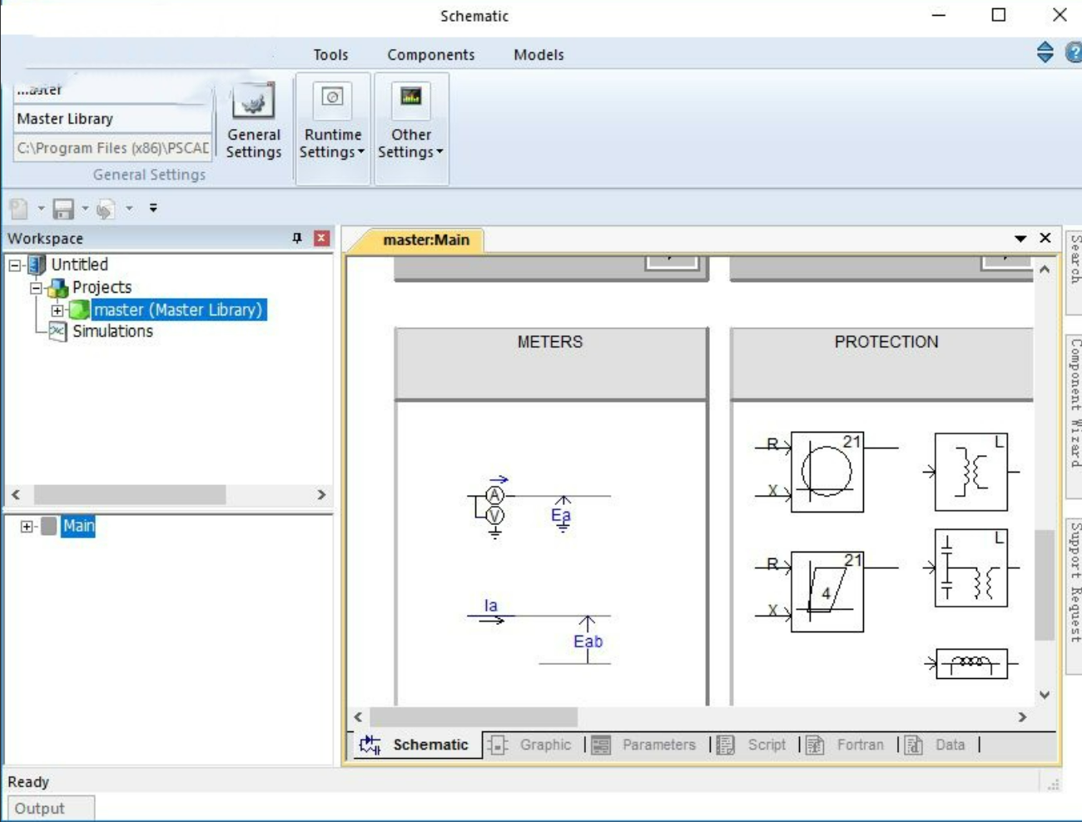Close the master:Main document tab

click(1045, 238)
